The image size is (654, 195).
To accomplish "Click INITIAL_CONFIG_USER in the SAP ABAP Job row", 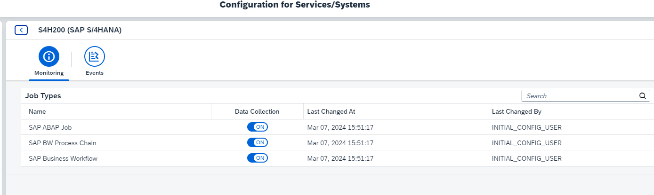I will [x=526, y=127].
